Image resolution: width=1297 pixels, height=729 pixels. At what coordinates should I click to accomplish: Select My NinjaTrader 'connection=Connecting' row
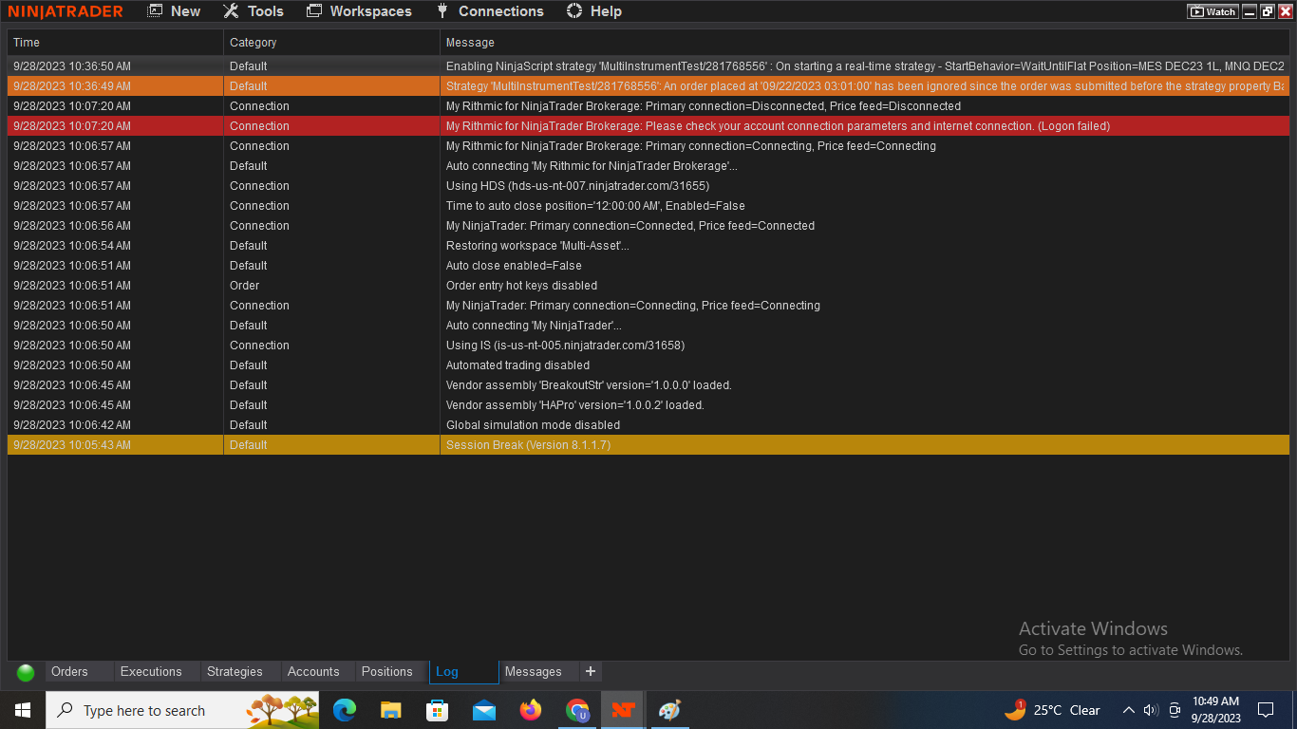pyautogui.click(x=648, y=306)
